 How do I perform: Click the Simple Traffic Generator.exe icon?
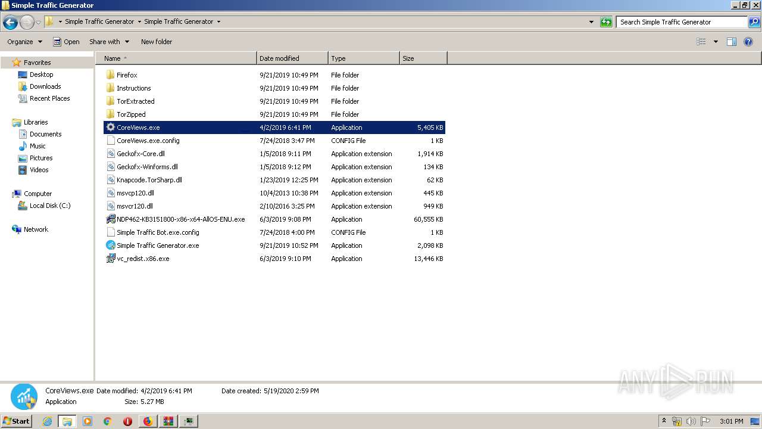click(110, 245)
